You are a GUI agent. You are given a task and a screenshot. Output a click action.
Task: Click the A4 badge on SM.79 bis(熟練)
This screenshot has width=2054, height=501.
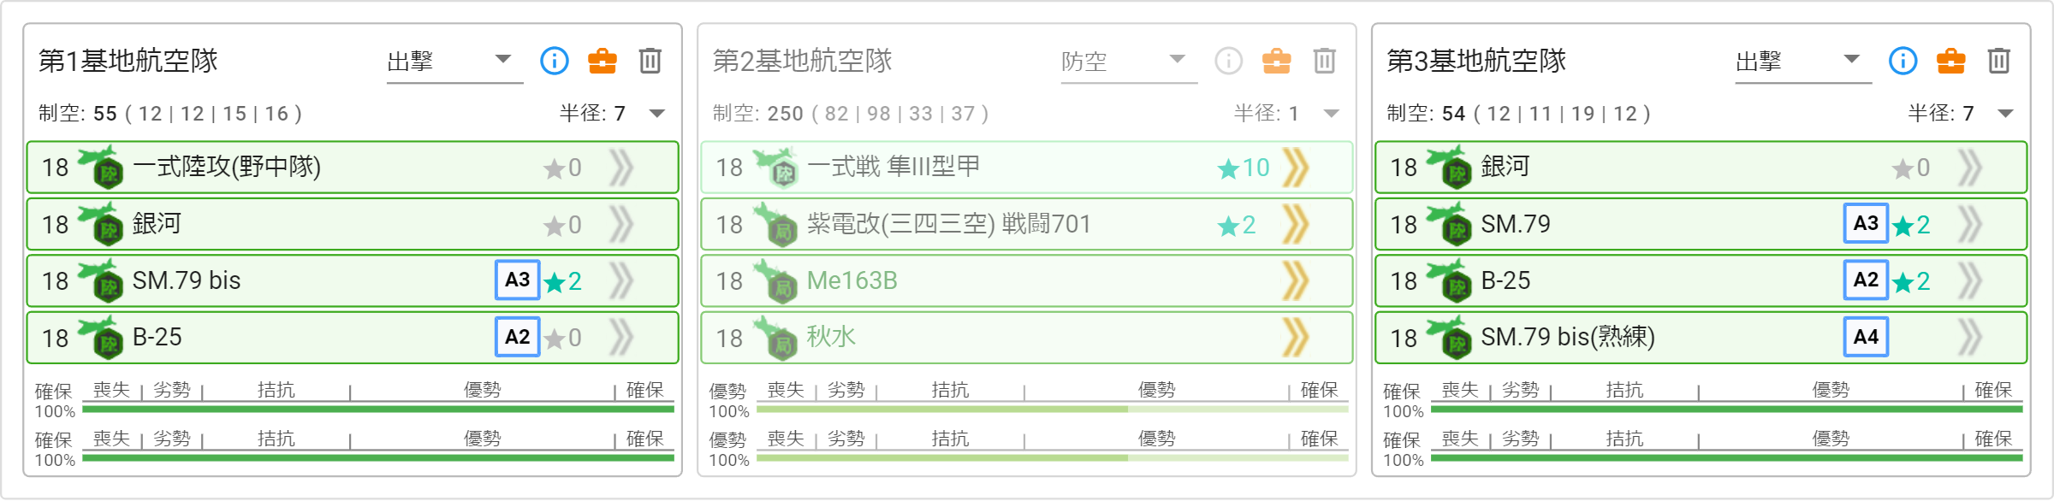1866,337
